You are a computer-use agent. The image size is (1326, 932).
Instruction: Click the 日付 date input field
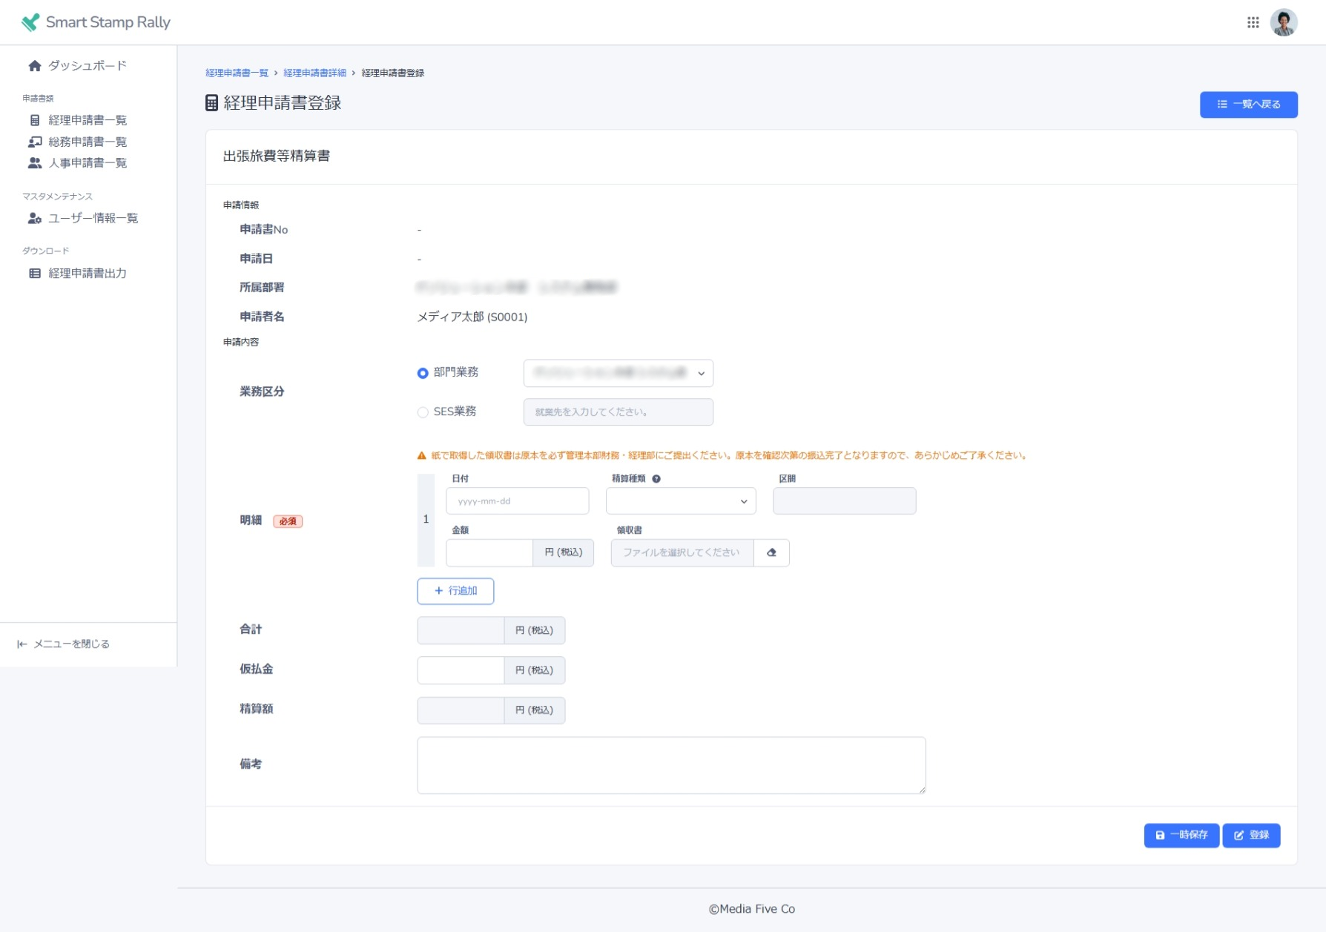(517, 501)
